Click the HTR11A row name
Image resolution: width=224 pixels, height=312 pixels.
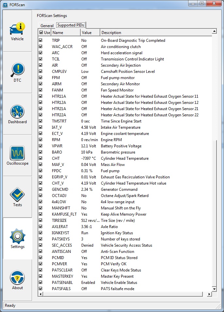tap(59, 96)
